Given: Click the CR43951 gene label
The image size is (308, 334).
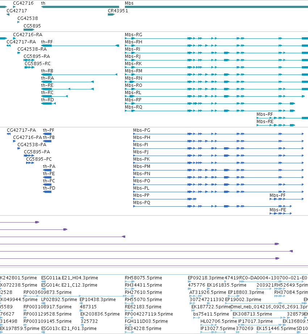Looking at the screenshot, I should coord(118,11).
